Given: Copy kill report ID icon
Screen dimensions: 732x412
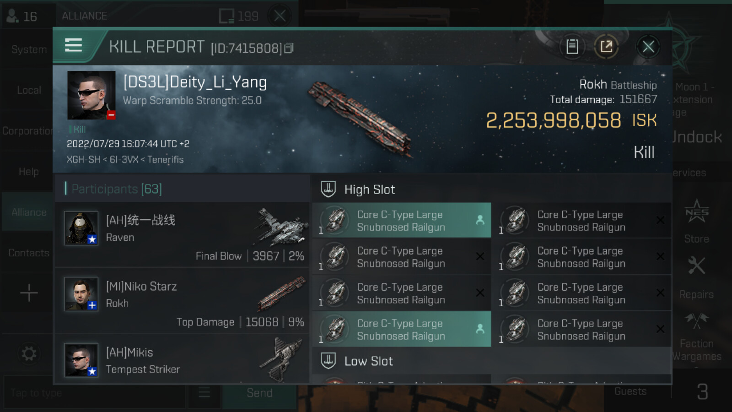Looking at the screenshot, I should pyautogui.click(x=289, y=48).
